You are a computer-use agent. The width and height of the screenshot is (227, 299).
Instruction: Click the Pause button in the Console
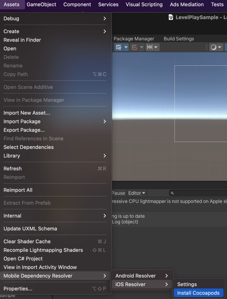118,193
